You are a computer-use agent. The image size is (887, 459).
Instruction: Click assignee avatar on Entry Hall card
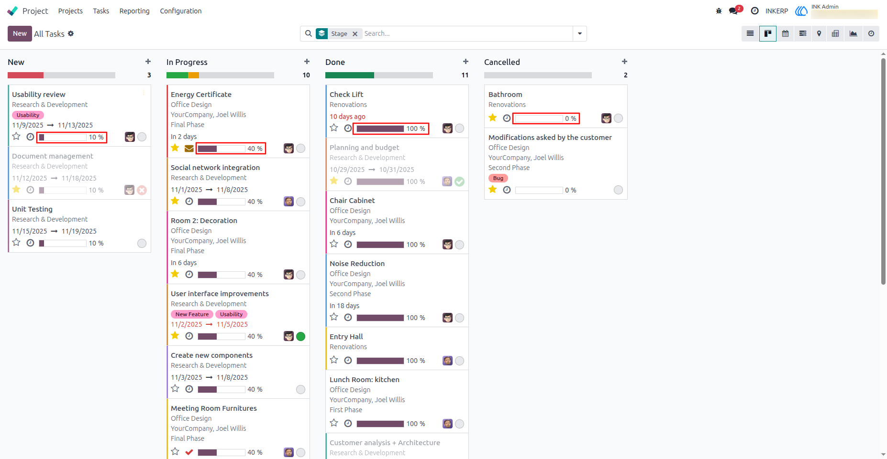tap(447, 361)
